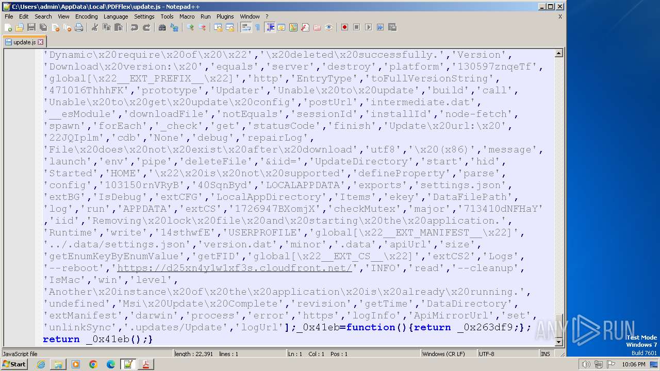Image resolution: width=660 pixels, height=371 pixels.
Task: Click scrollbar up arrow in editor
Action: coord(559,53)
